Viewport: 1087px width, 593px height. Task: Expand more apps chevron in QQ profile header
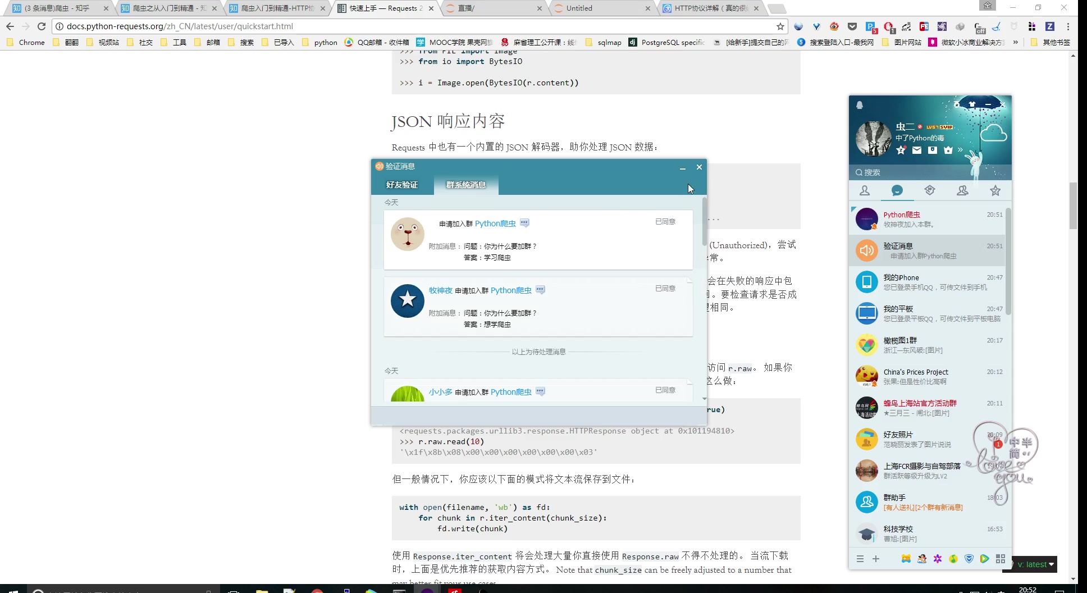(960, 150)
